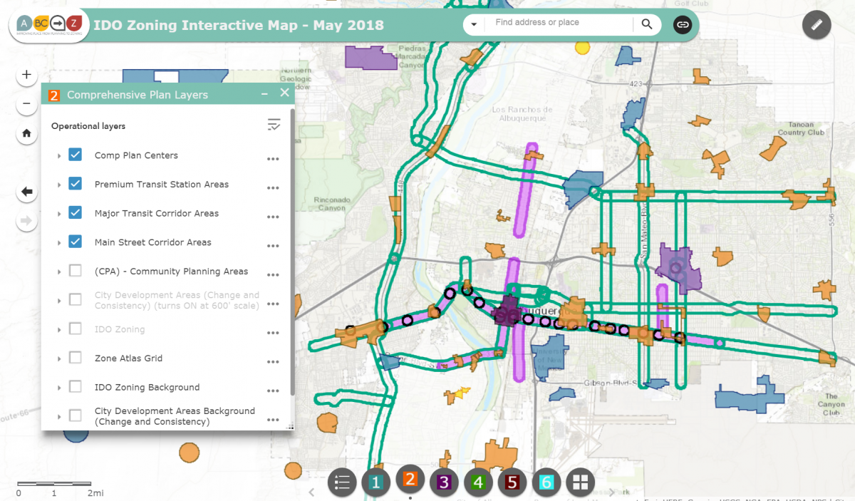The height and width of the screenshot is (501, 855).
Task: Enable the Zone Atlas Grid layer
Action: click(x=76, y=358)
